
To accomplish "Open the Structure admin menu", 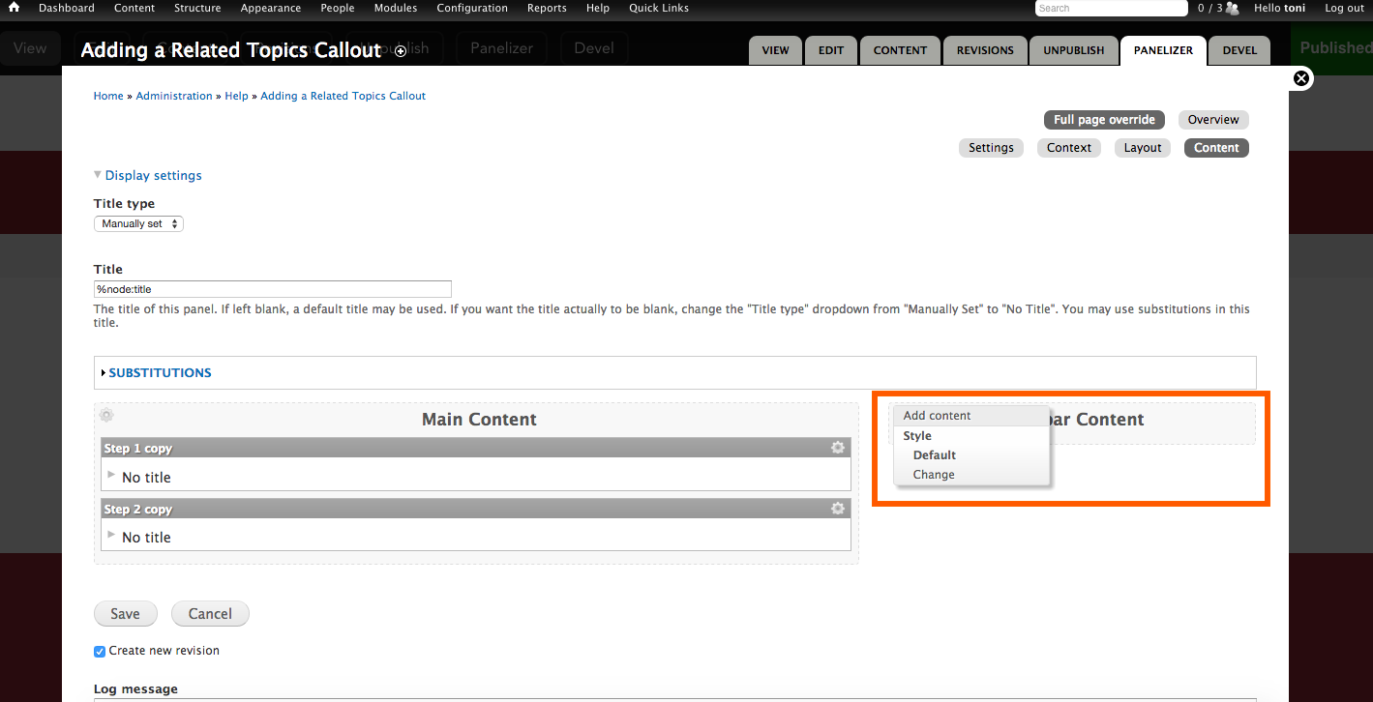I will coord(197,8).
